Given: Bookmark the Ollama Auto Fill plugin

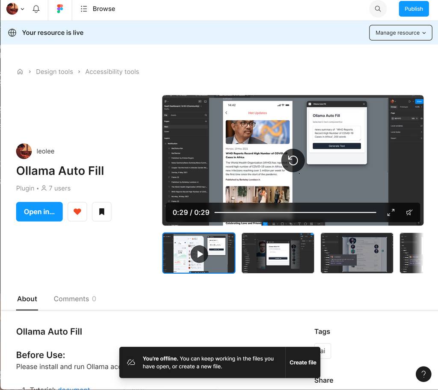Looking at the screenshot, I should [x=102, y=212].
